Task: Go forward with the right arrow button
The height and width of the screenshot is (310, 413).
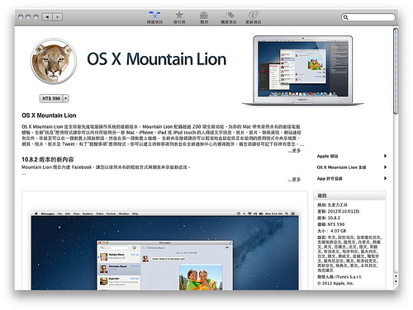Action: (58, 17)
